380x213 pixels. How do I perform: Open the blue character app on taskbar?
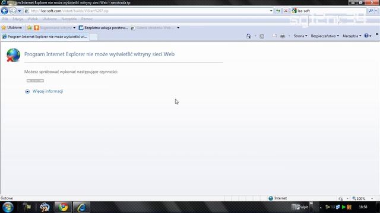point(45,207)
